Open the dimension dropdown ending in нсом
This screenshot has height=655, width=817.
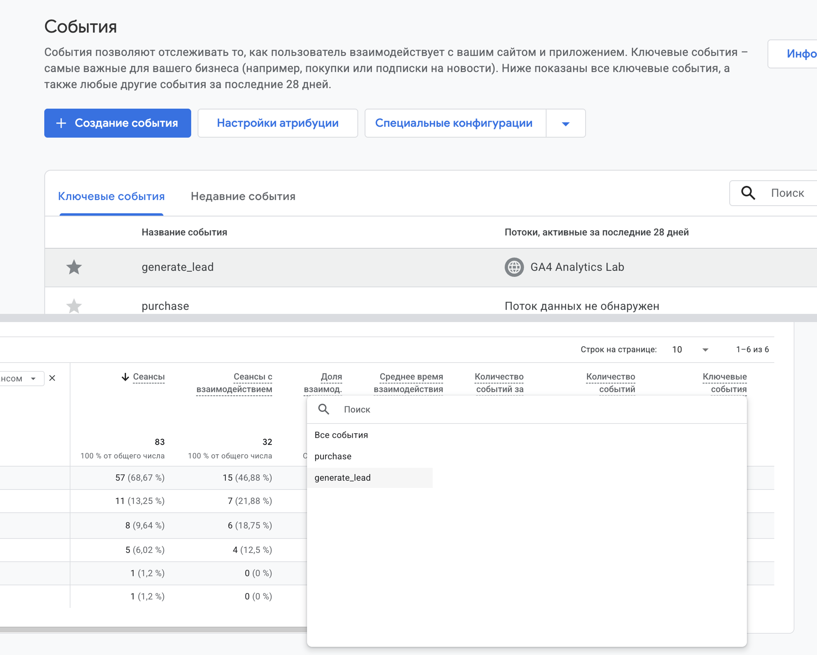coord(22,378)
